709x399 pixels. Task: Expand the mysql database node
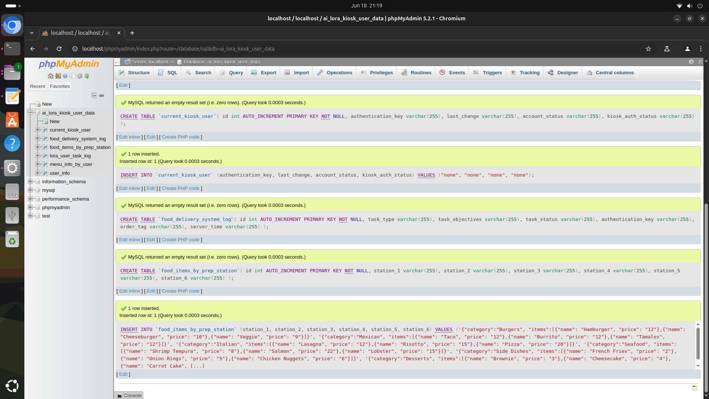31,190
